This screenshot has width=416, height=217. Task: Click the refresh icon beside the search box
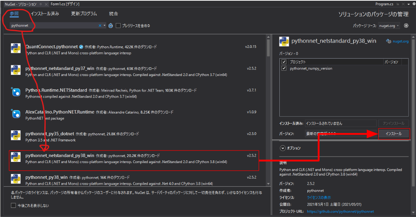(110, 26)
